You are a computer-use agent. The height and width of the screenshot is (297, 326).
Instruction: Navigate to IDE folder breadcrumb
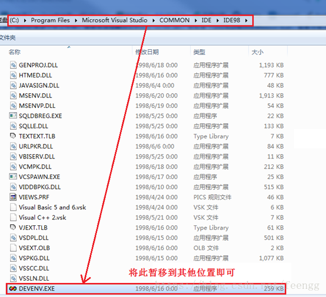tap(207, 20)
